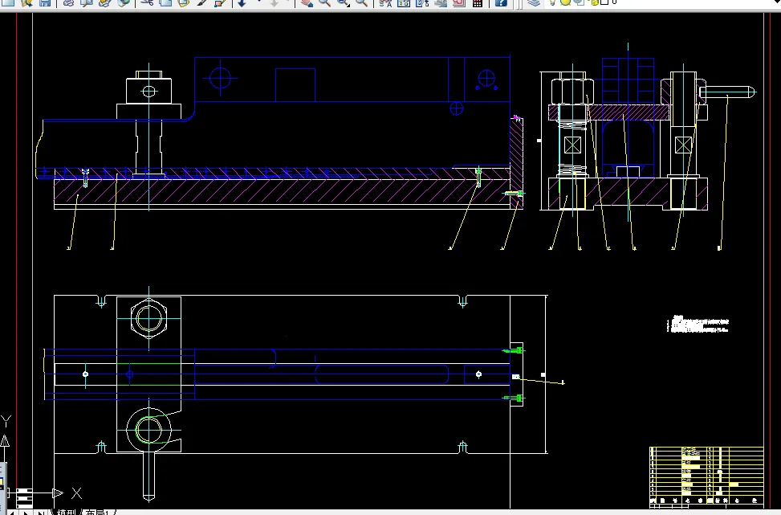This screenshot has width=781, height=515.
Task: Toggle layer lock padlock icon
Action: click(594, 2)
